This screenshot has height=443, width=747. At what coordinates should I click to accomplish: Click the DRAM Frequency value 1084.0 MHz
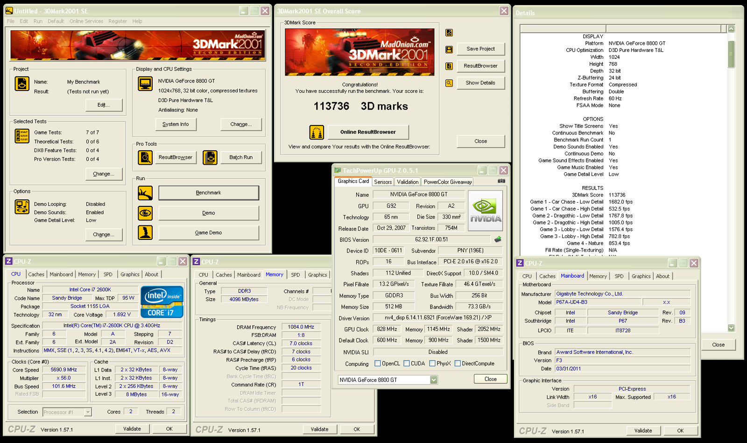click(301, 327)
